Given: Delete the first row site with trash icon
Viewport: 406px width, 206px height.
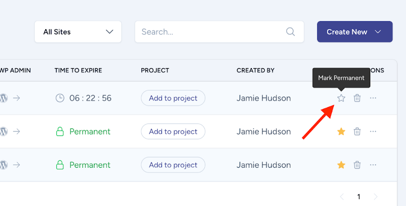Looking at the screenshot, I should (x=357, y=98).
